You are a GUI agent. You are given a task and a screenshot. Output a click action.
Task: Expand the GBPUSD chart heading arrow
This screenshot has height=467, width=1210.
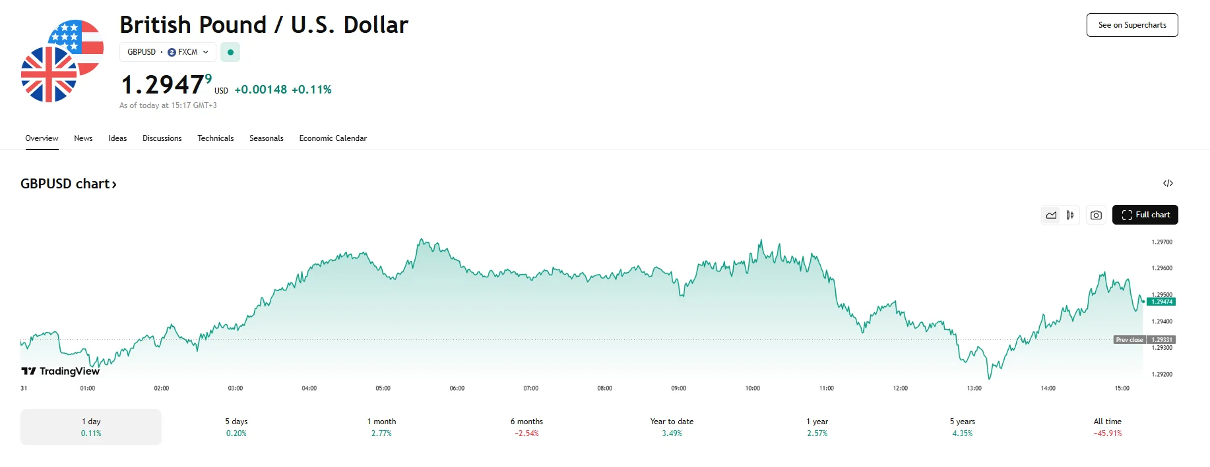tap(114, 184)
